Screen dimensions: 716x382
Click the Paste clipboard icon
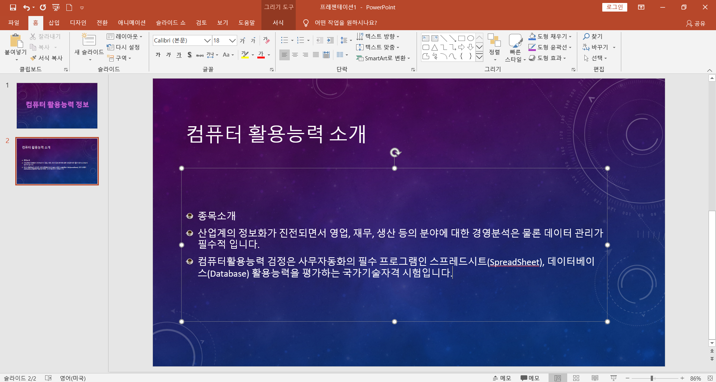[x=15, y=40]
